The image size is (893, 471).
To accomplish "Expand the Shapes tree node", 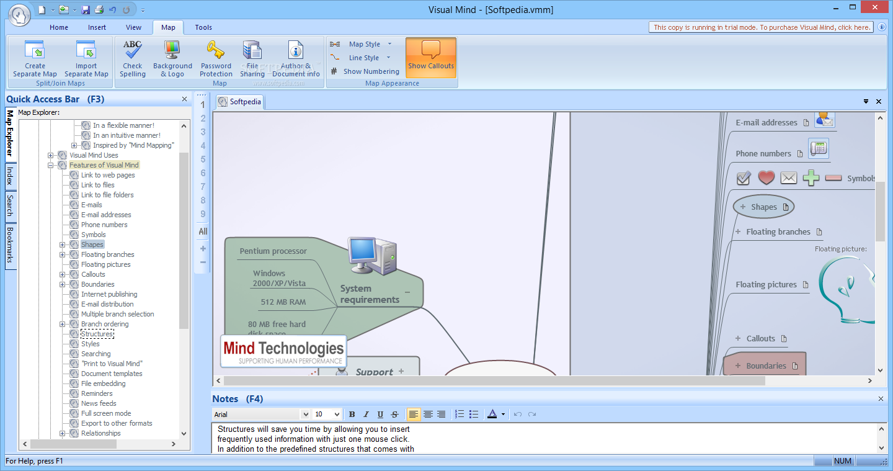I will 63,244.
